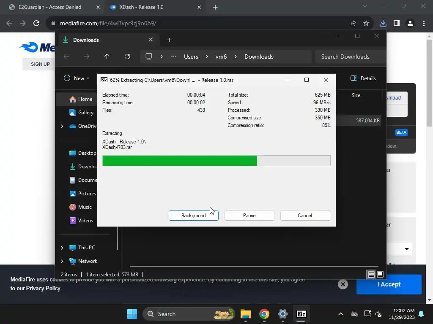Screen dimensions: 433x324
Task: Open the New item dropdown in Explorer
Action: point(77,78)
